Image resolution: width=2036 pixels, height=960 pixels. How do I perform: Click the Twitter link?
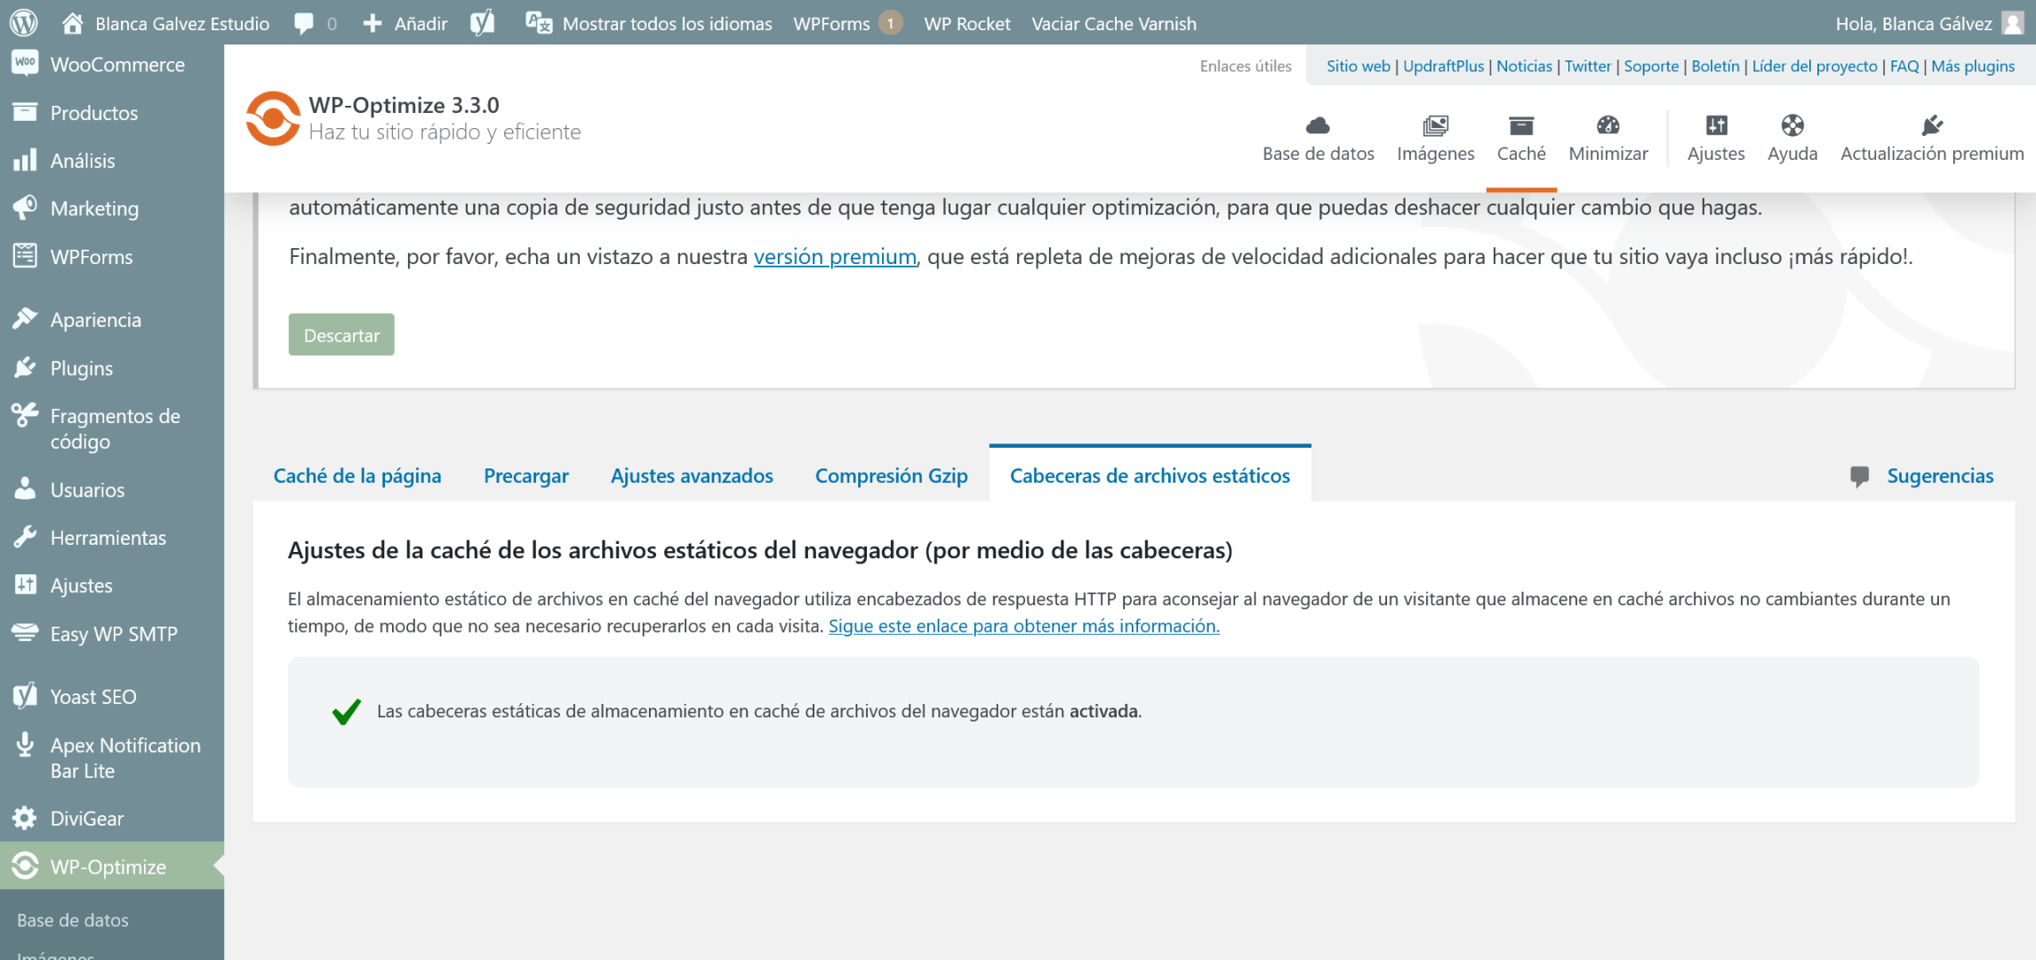click(x=1588, y=66)
